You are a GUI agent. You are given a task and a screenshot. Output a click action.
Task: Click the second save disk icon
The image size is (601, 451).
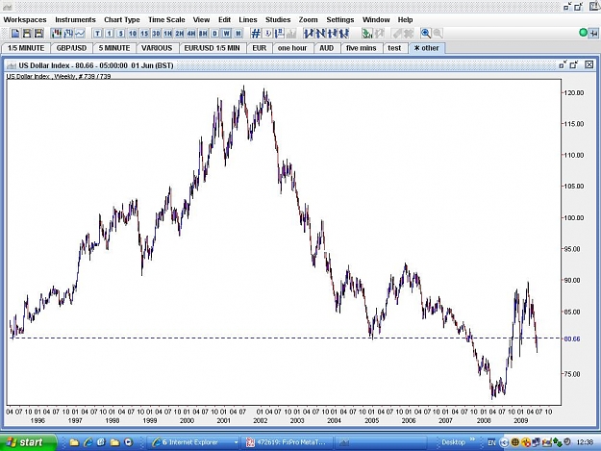click(38, 34)
